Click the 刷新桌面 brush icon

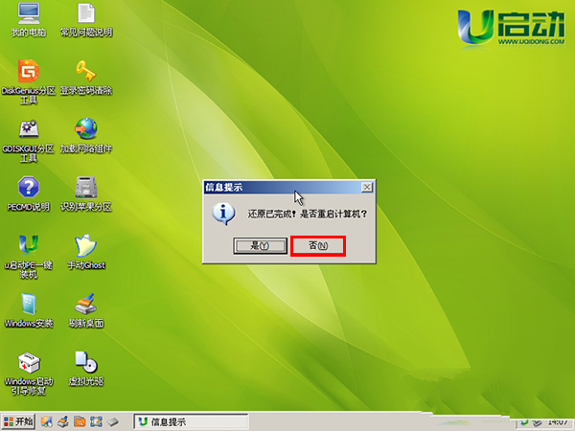tap(86, 304)
